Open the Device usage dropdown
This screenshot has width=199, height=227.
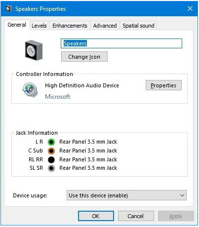click(x=126, y=195)
